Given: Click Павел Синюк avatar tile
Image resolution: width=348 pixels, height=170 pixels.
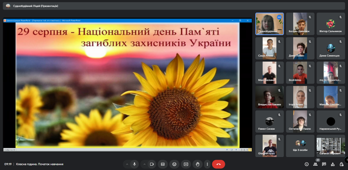Looking at the screenshot, I should point(269,121).
